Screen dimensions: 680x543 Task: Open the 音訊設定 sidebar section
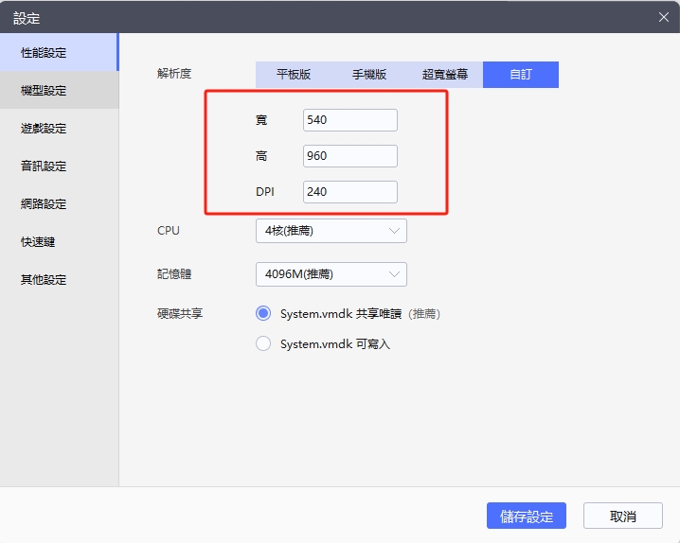[59, 166]
